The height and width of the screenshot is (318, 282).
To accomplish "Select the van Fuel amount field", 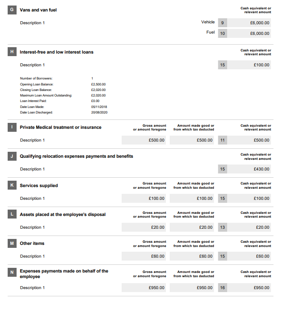I will coord(249,34).
